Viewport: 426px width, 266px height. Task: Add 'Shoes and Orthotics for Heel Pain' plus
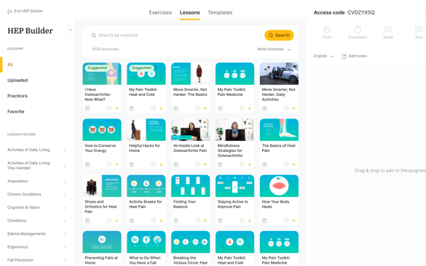(117, 221)
